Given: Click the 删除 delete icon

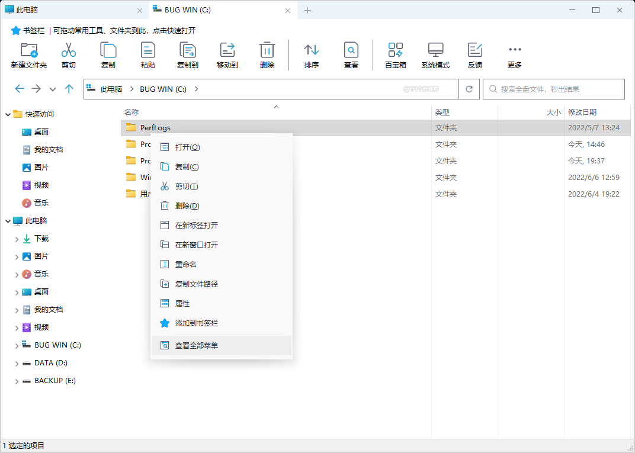Looking at the screenshot, I should coord(267,54).
